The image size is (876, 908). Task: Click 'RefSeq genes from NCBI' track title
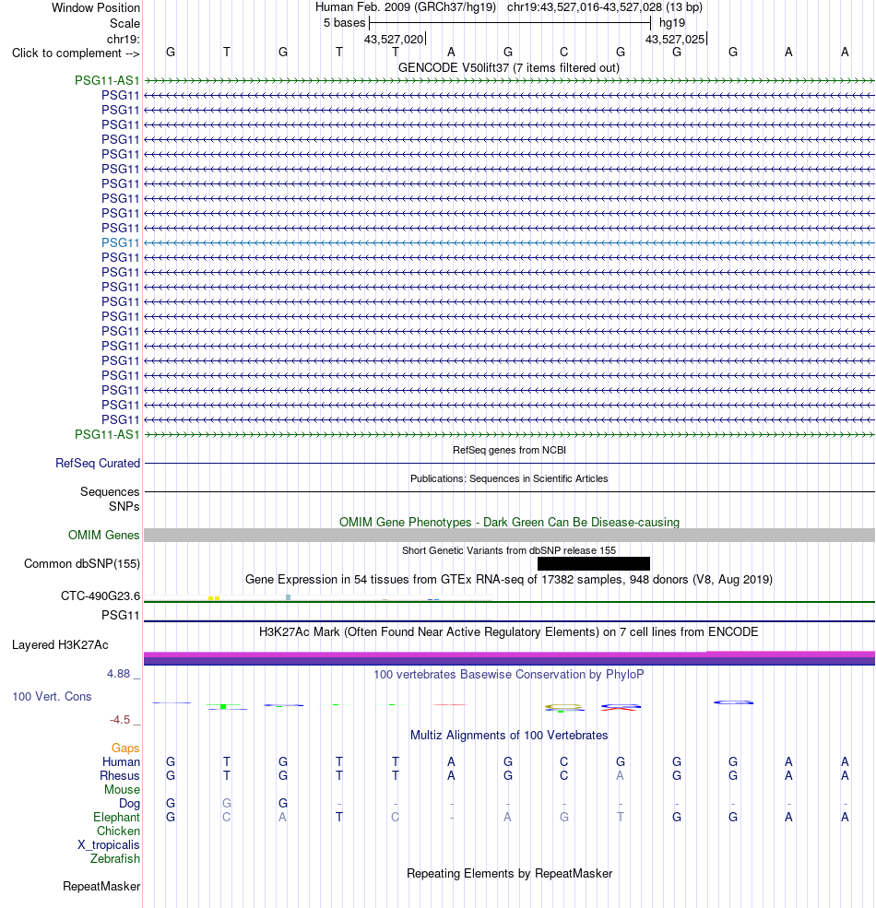pos(509,450)
